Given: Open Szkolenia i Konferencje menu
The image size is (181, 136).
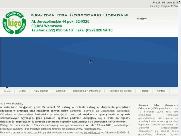Looking at the screenshot, I should (x=87, y=91).
